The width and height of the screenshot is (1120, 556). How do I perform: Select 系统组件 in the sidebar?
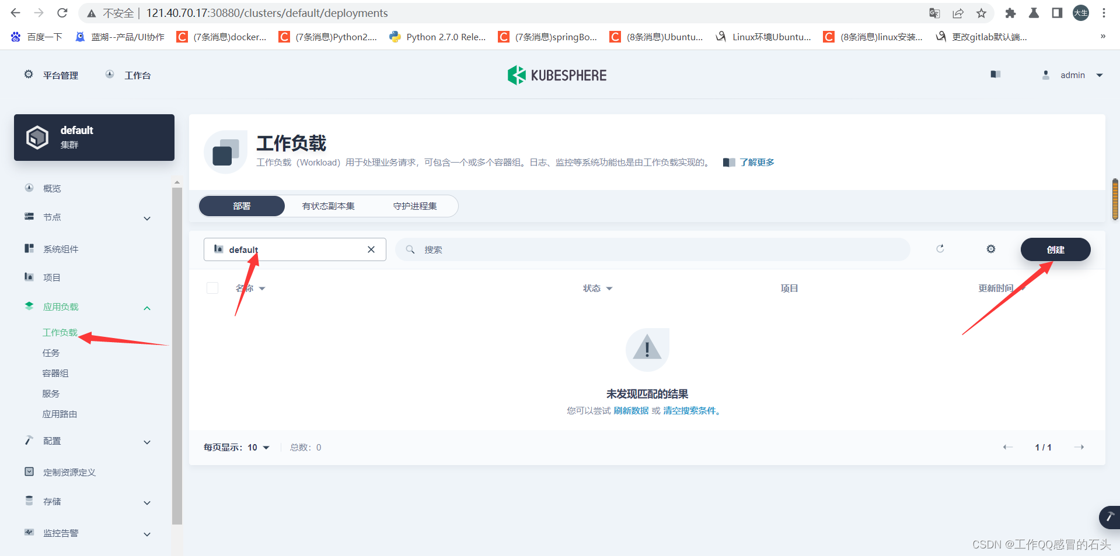coord(60,249)
